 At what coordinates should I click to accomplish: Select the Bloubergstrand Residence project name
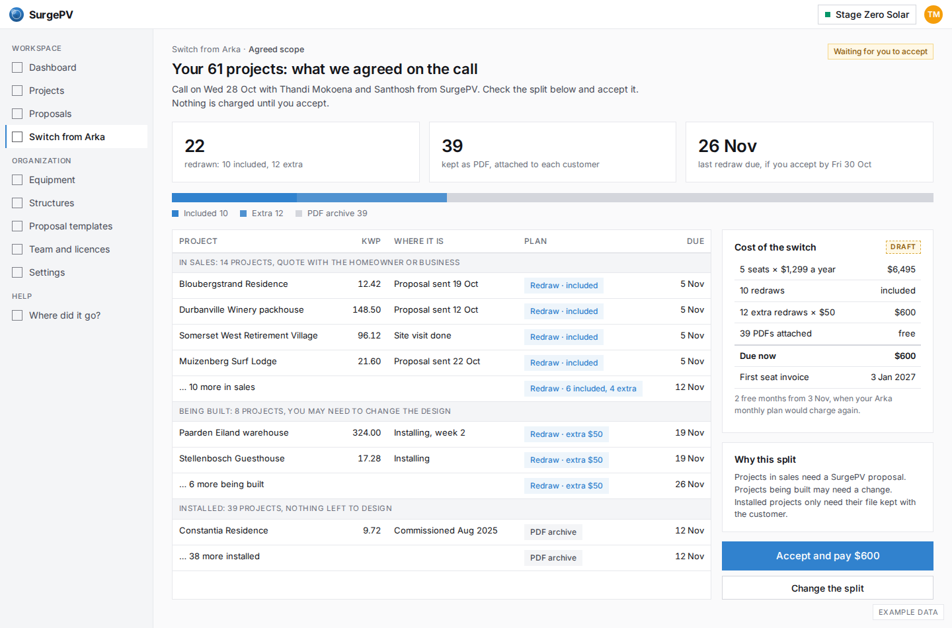(233, 284)
